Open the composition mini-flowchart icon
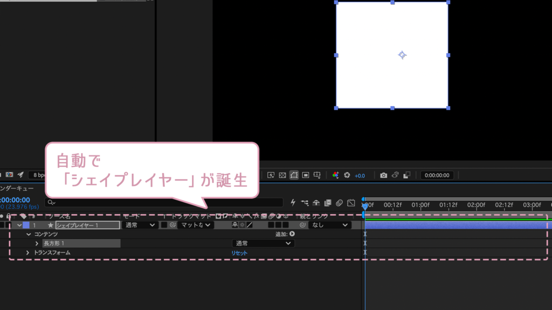 [x=305, y=203]
